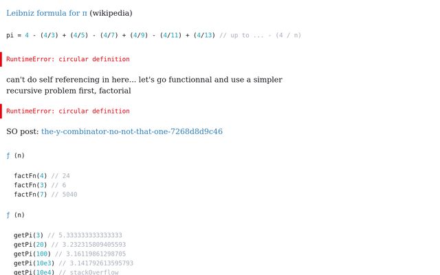
Task: Click the first RuntimeError circular definition message
Action: tap(67, 59)
